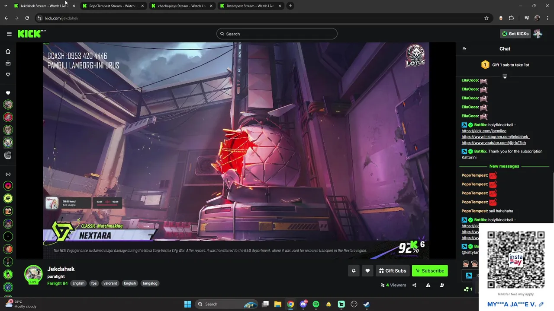The height and width of the screenshot is (311, 554).
Task: Open Chrome three-dot menu
Action: tap(547, 18)
